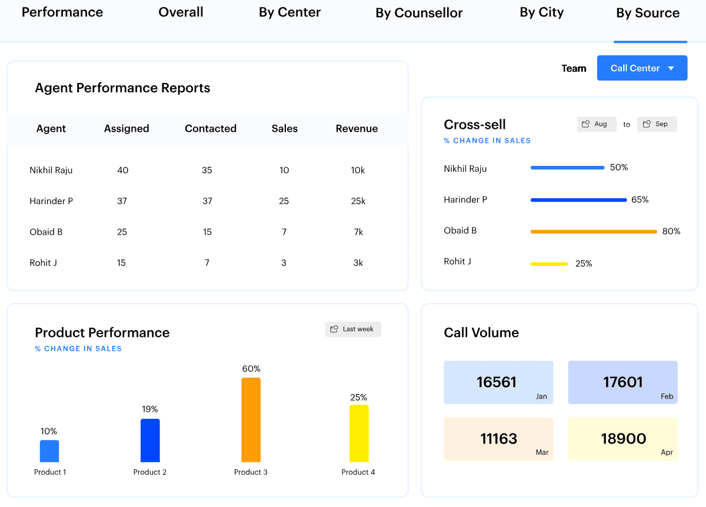Click the Team label

pos(574,69)
